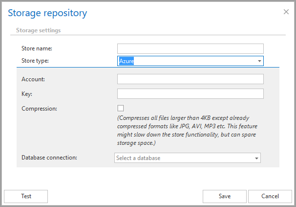Click the 'Compression:' label
This screenshot has width=296, height=207.
40,108
